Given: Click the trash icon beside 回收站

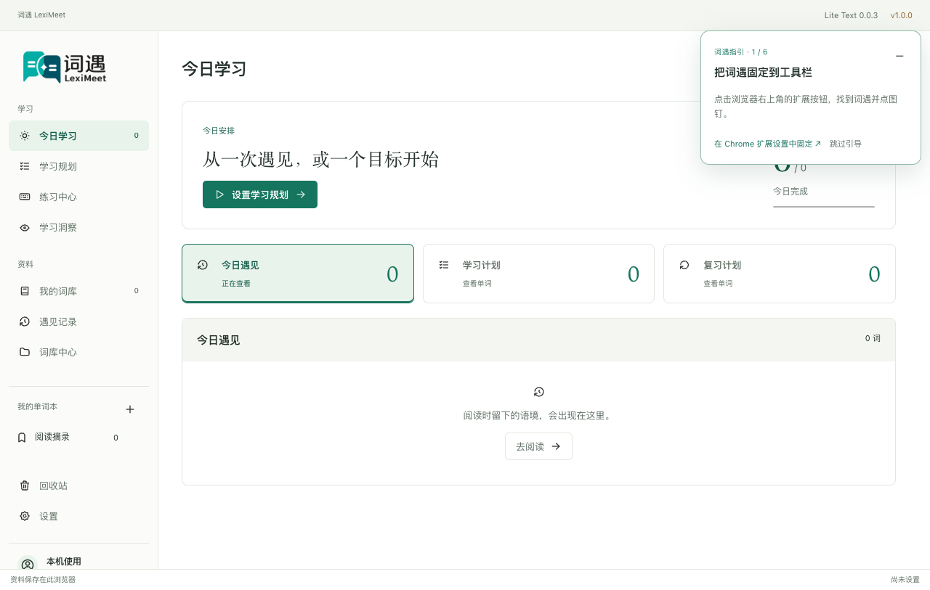Looking at the screenshot, I should 25,485.
